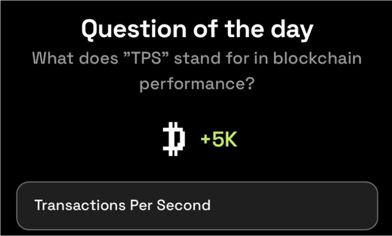This screenshot has width=392, height=236.
Task: Click the quoted "TPS" term
Action: 145,58
